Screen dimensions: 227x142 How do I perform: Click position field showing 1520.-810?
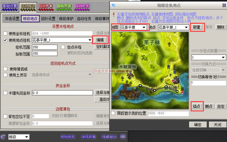coord(168,113)
